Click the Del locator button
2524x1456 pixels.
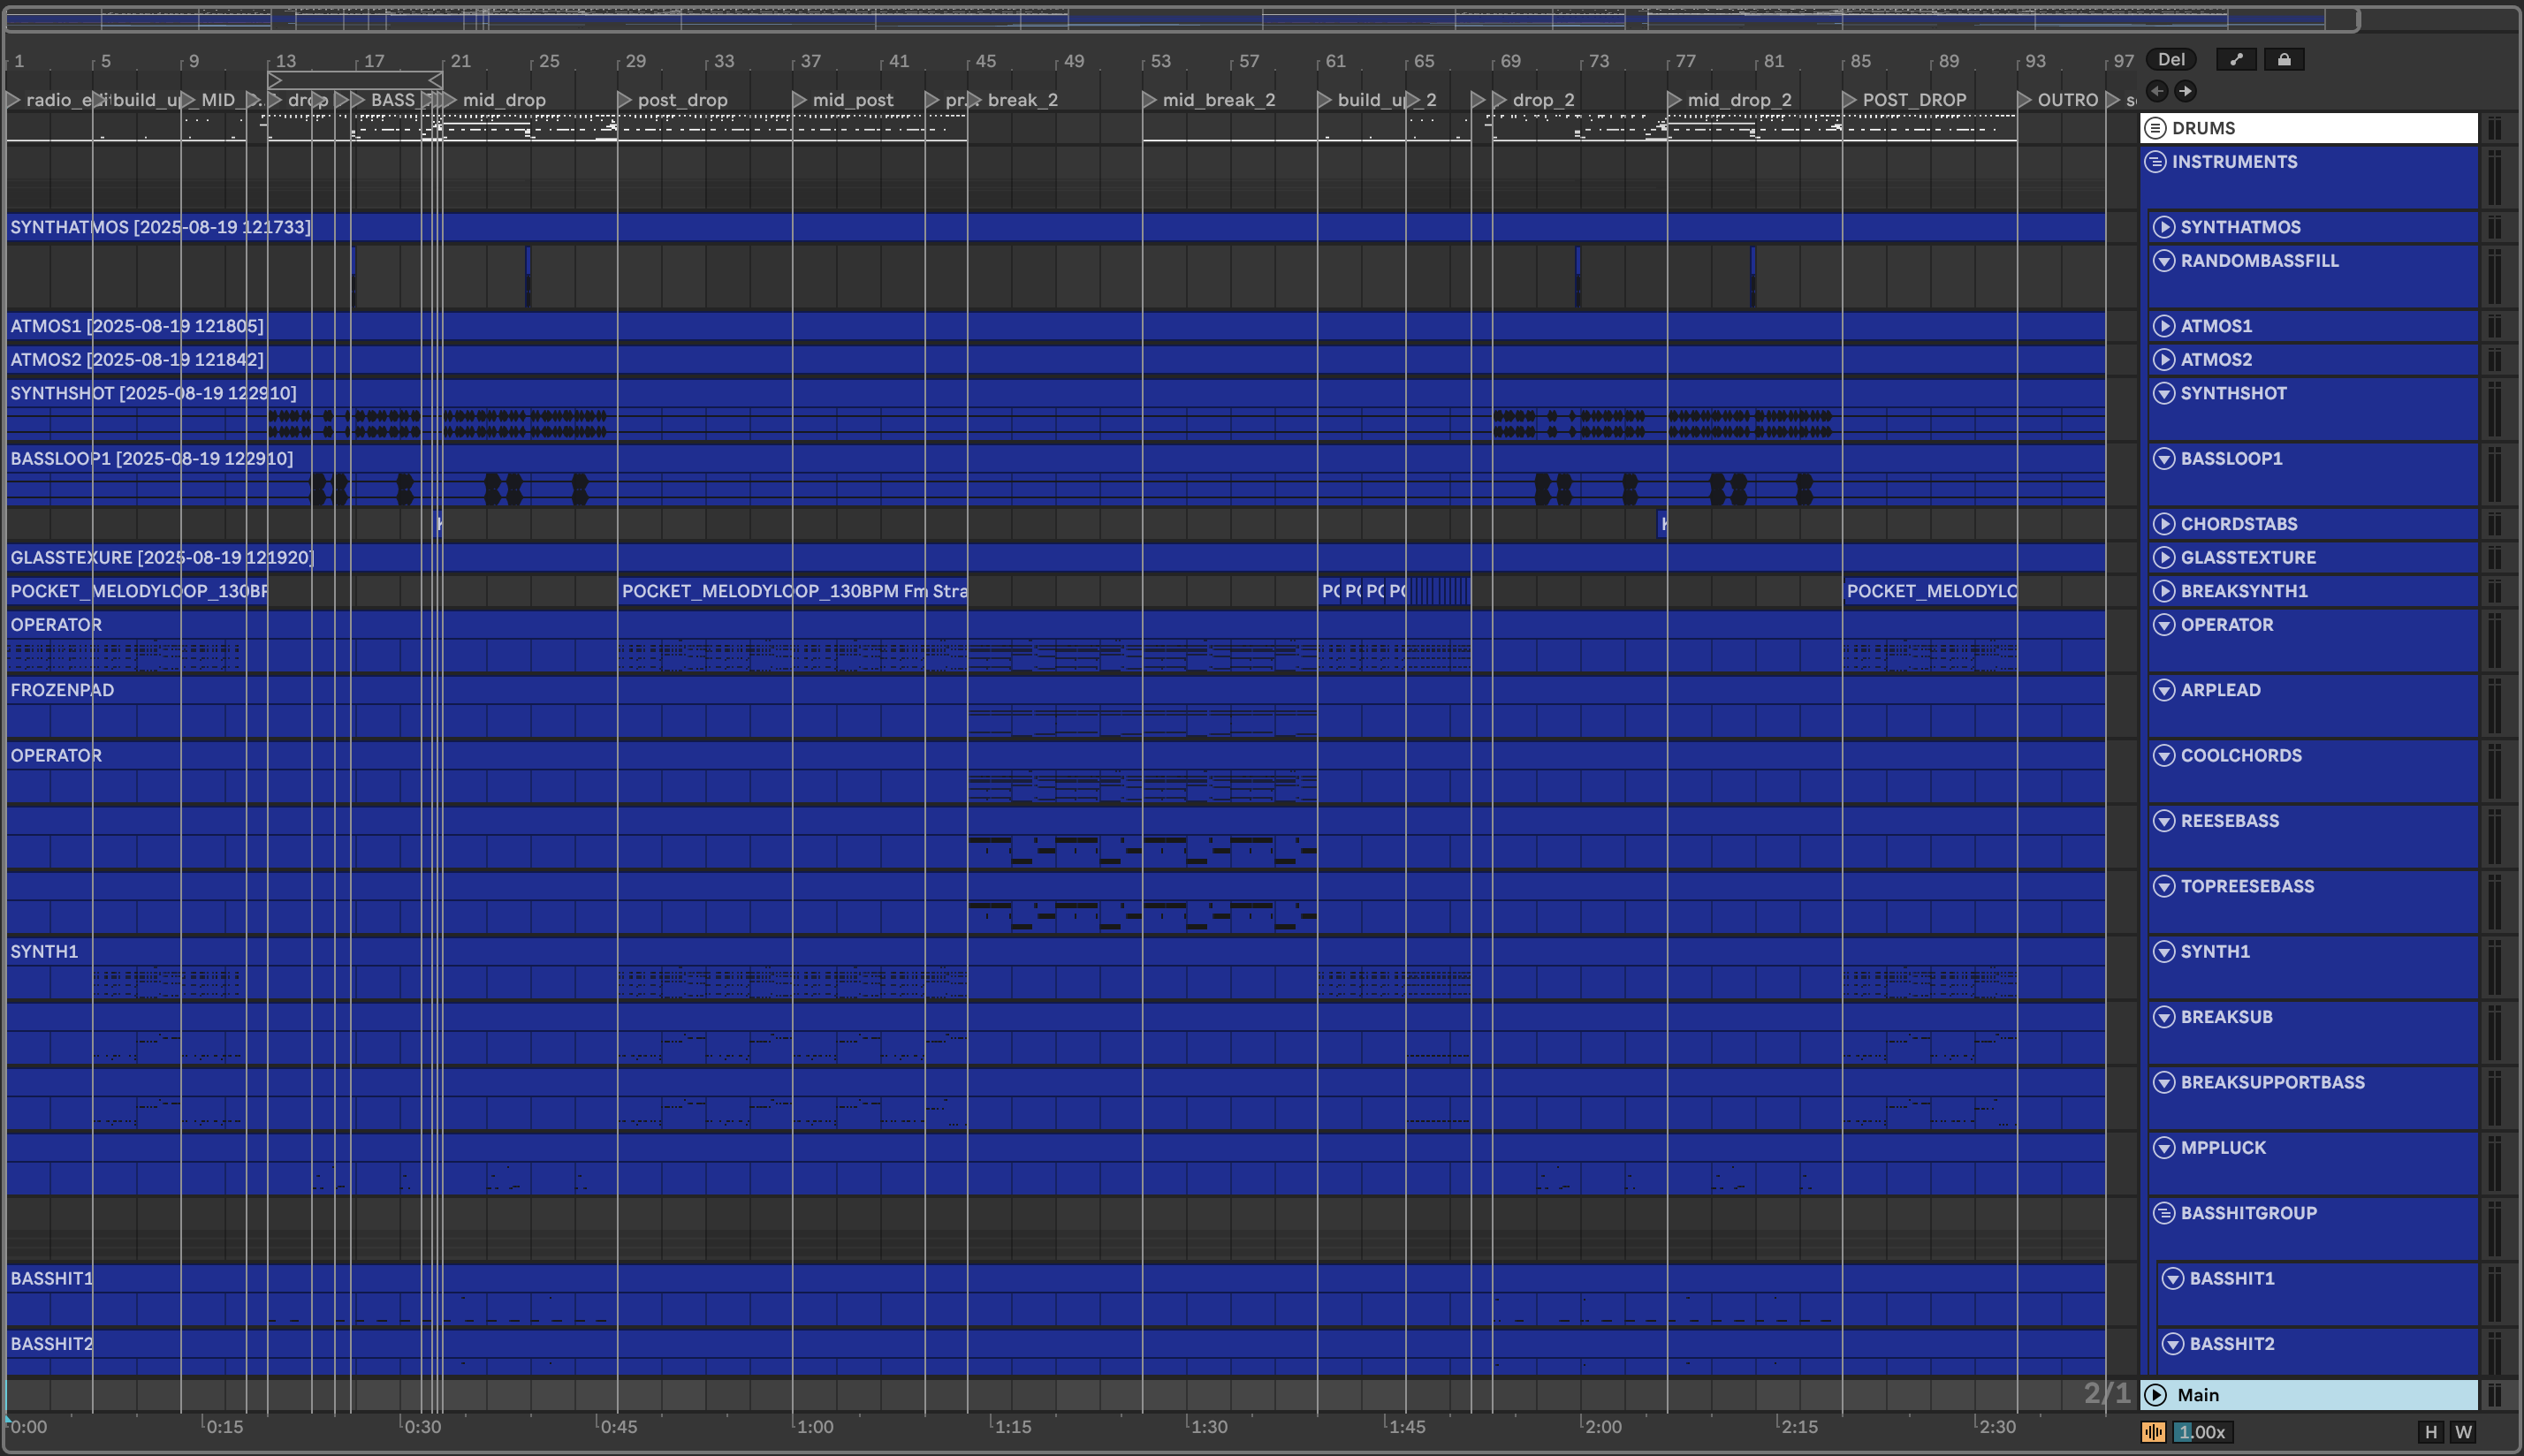tap(2171, 60)
